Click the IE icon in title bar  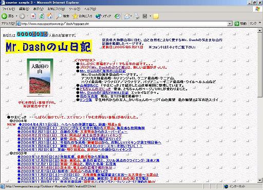[3, 3]
